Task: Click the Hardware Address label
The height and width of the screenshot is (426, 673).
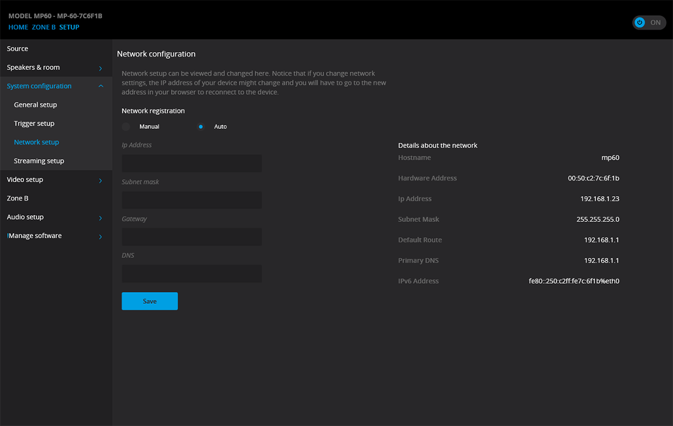Action: [x=427, y=178]
